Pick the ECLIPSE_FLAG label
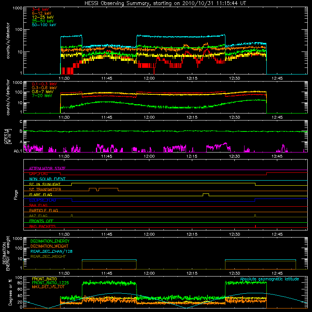The image size is (312, 312). point(43,200)
